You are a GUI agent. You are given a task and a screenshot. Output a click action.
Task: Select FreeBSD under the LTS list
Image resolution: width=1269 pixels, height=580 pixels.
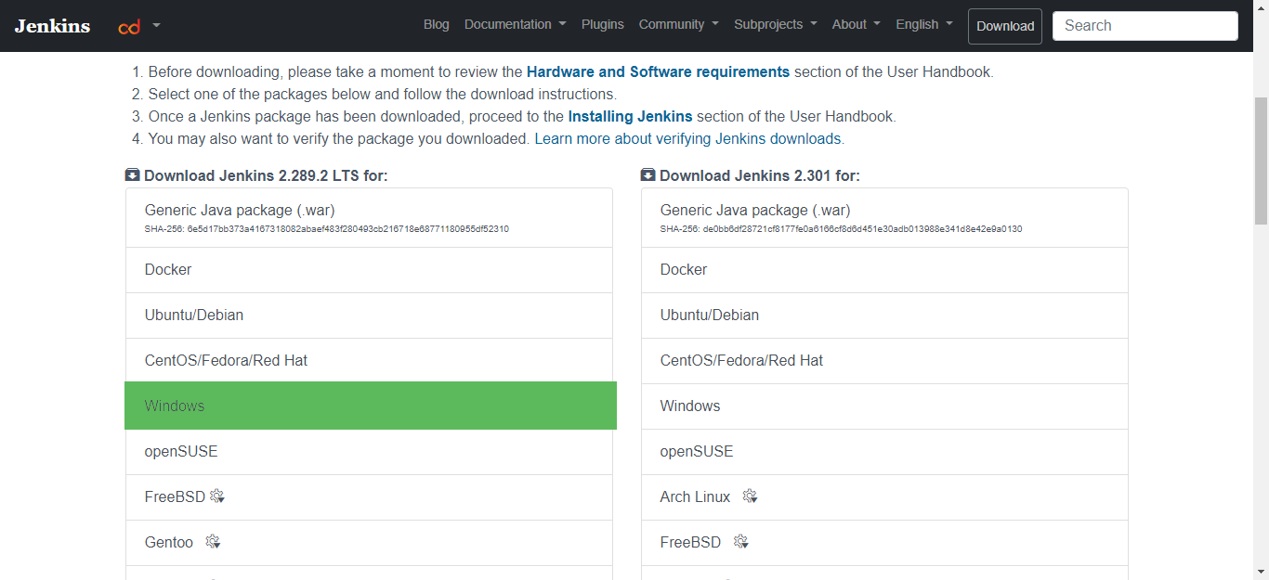(x=369, y=497)
